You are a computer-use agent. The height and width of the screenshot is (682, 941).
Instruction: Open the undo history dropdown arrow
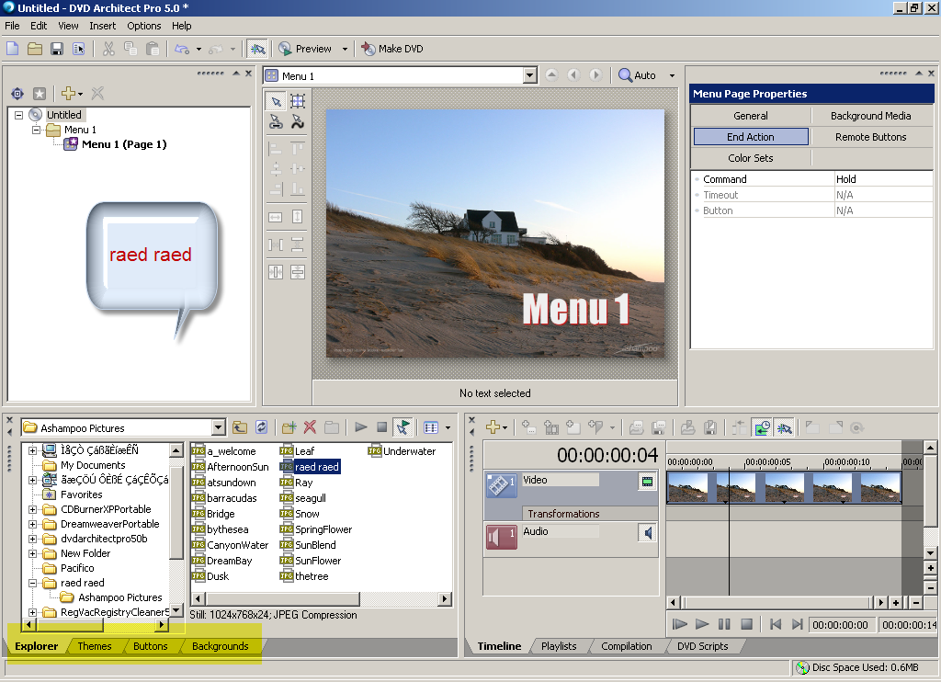[198, 50]
